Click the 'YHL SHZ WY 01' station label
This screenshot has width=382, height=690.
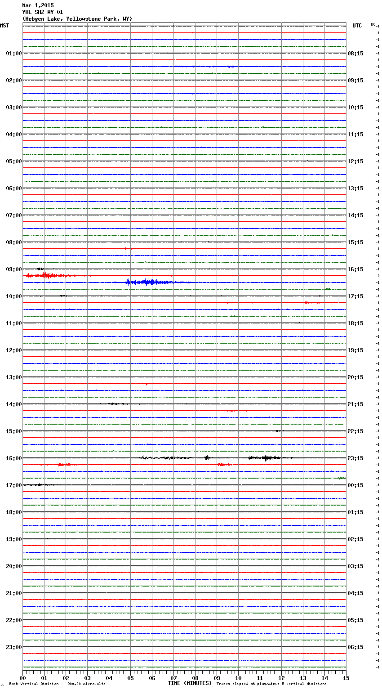click(x=43, y=12)
